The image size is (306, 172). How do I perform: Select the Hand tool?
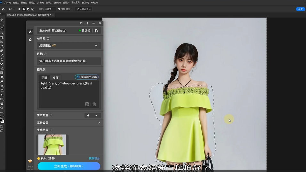2,104
